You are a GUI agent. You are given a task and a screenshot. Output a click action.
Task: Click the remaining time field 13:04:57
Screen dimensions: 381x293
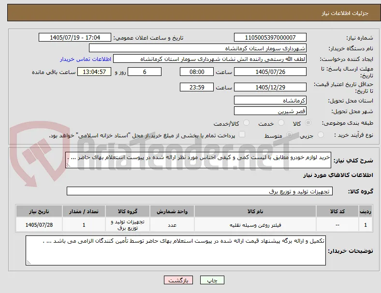tap(94, 72)
